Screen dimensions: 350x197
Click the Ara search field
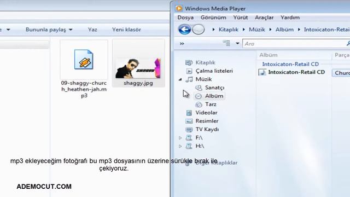pos(296,44)
